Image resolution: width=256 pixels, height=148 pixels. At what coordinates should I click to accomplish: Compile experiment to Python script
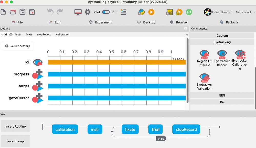click(x=141, y=12)
